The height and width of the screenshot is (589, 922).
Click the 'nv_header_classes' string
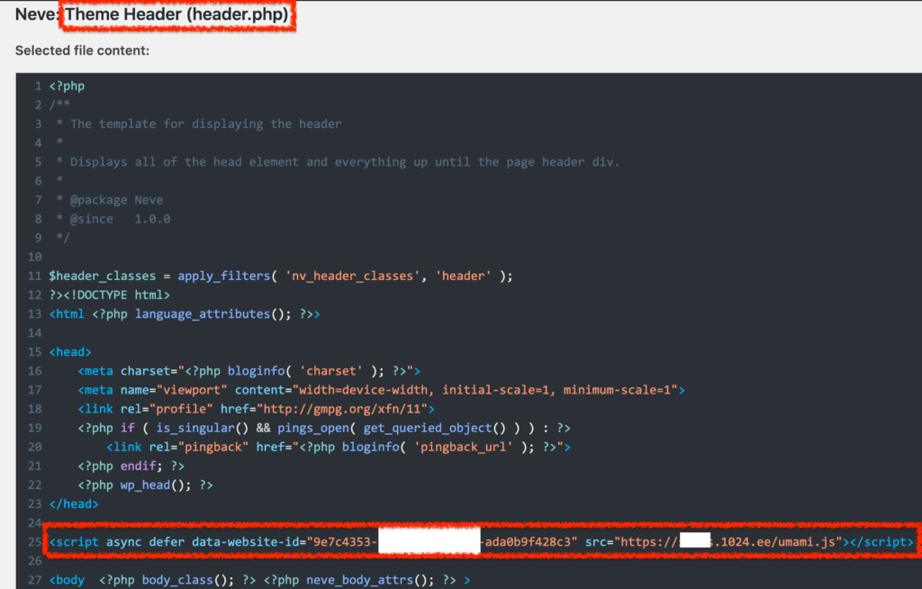(353, 276)
